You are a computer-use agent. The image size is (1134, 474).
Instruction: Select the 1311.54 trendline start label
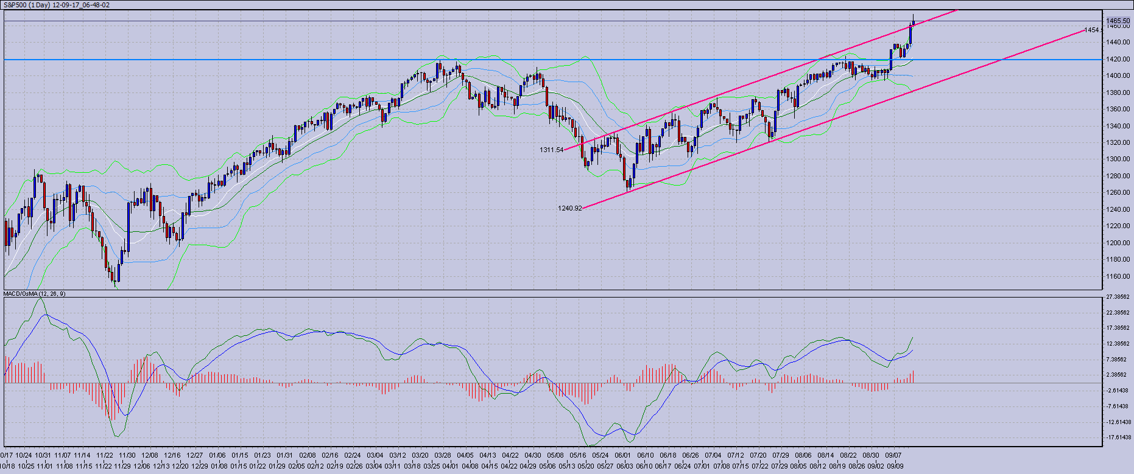(x=551, y=150)
